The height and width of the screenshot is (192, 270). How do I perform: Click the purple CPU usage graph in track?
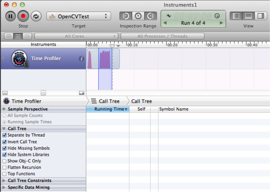pyautogui.click(x=105, y=59)
